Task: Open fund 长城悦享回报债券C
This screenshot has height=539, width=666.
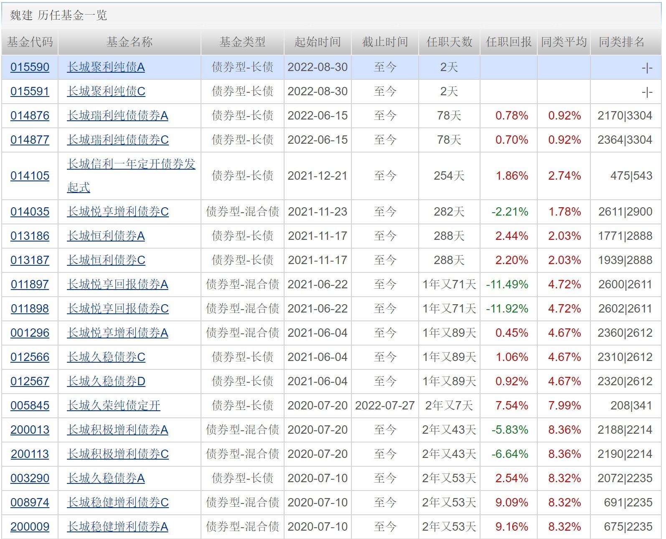Action: point(118,308)
